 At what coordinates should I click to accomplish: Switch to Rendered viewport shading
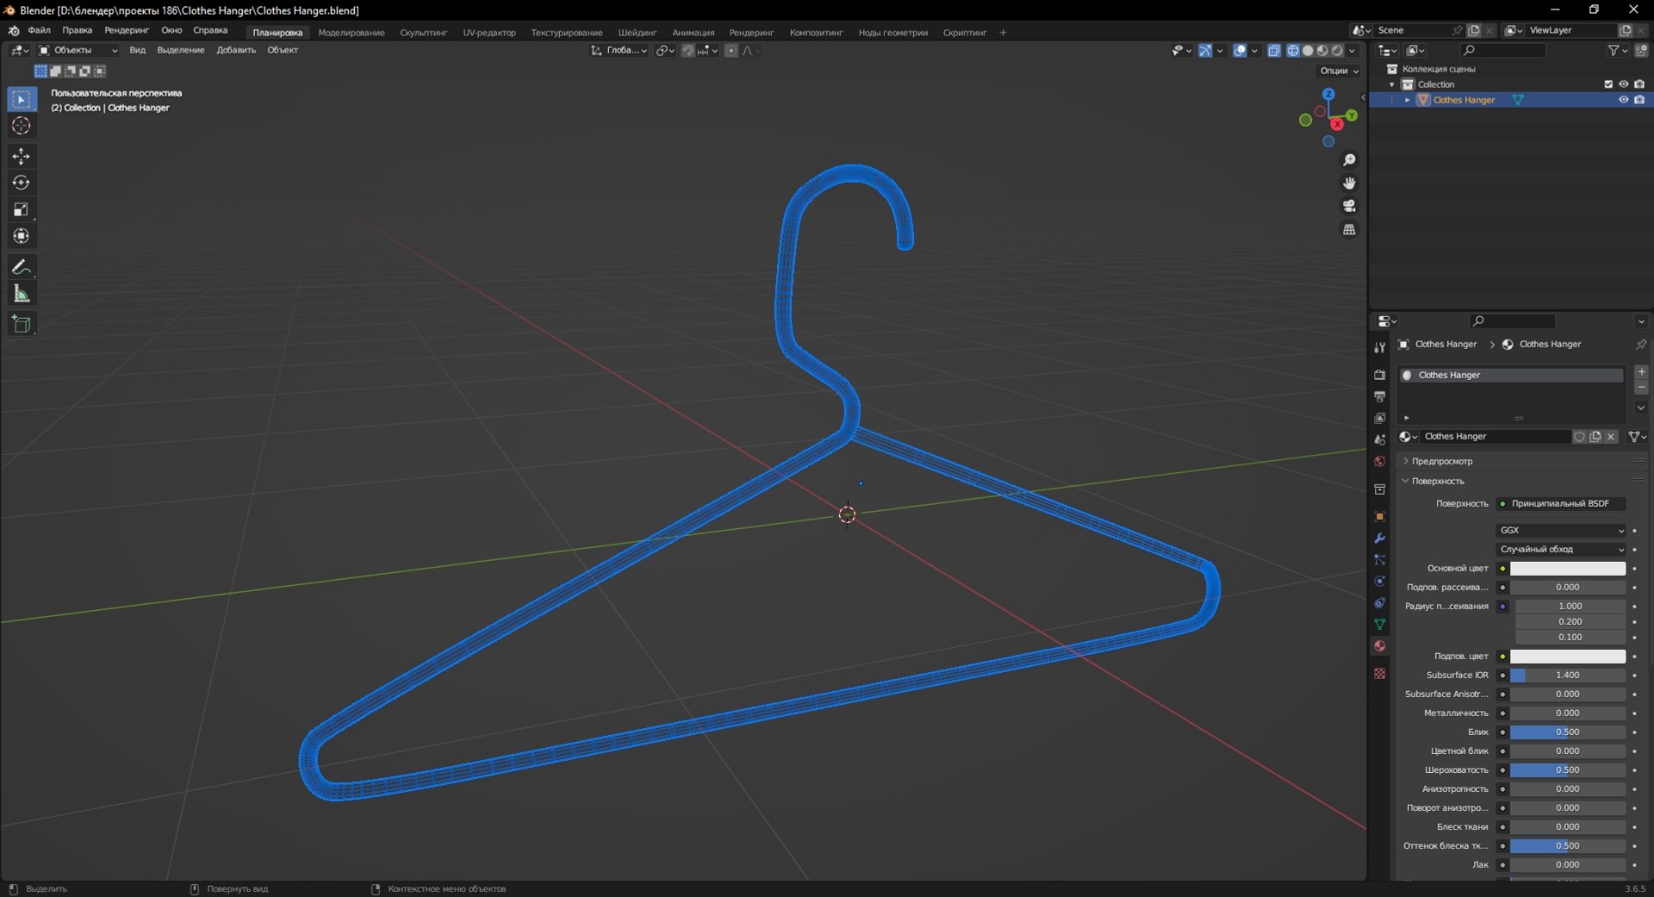(x=1337, y=51)
